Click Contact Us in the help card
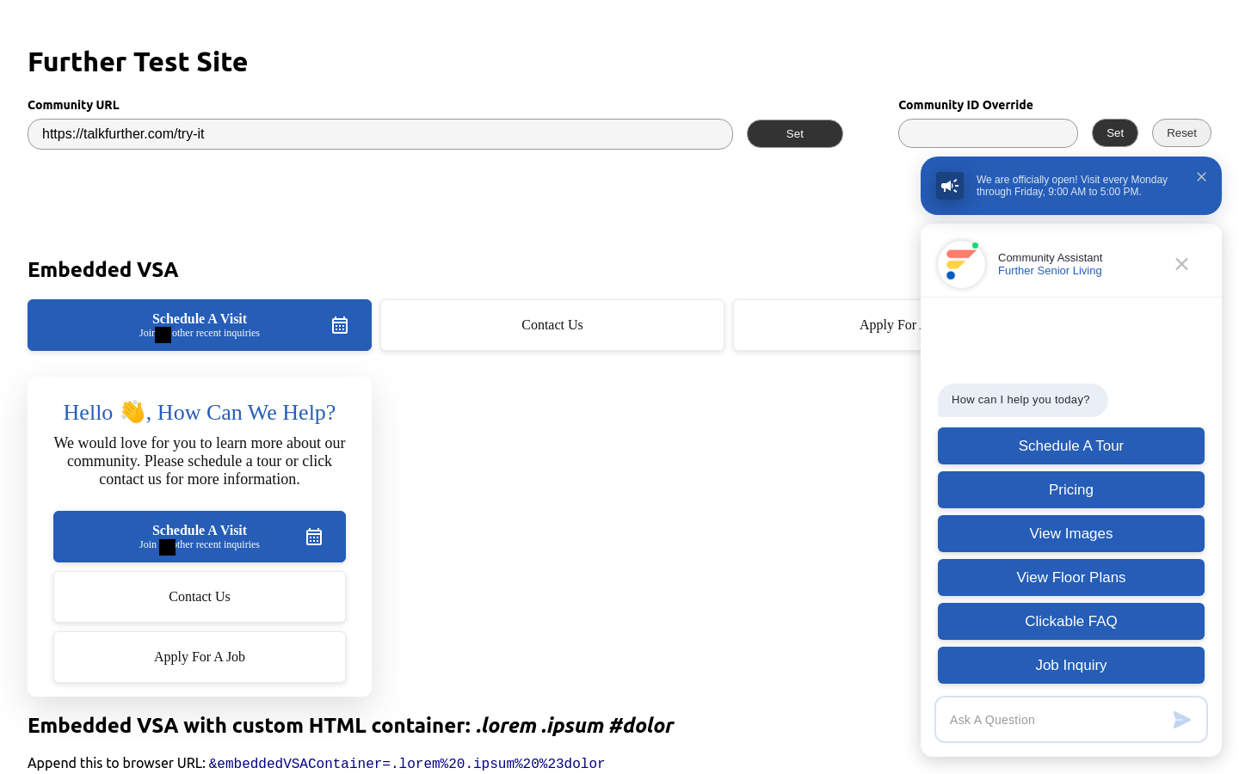1239x774 pixels. 200,597
